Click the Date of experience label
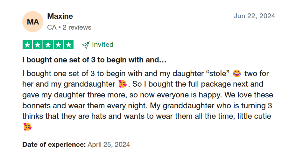This screenshot has width=303, height=163. (54, 145)
